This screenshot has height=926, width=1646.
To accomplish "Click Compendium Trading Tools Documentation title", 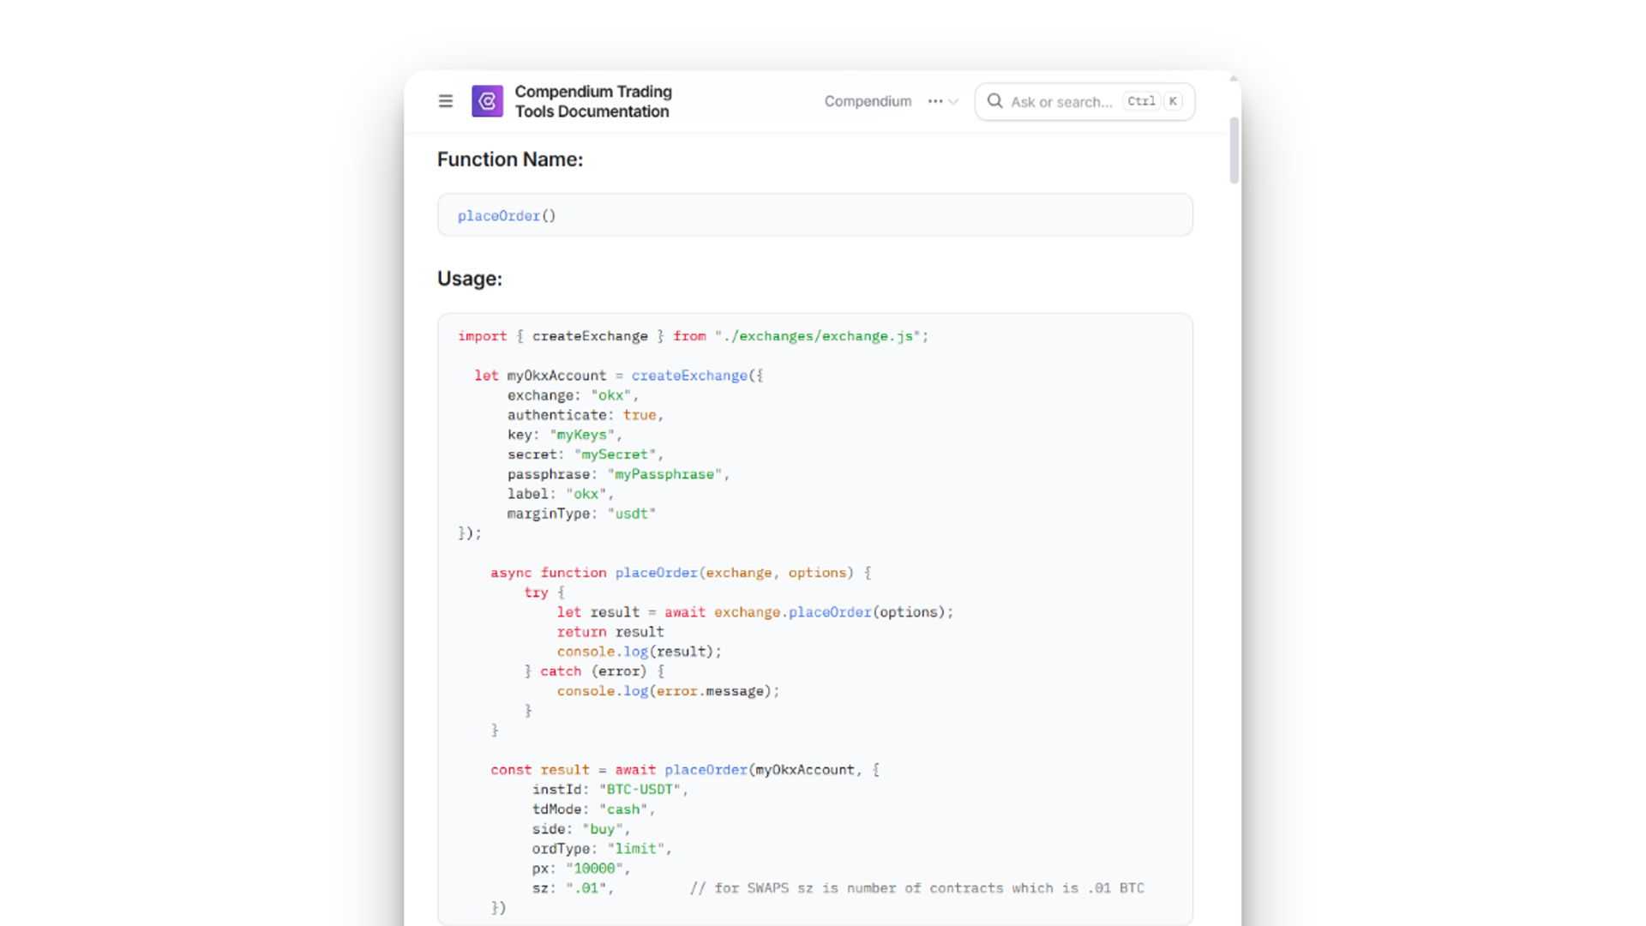I will tap(593, 101).
